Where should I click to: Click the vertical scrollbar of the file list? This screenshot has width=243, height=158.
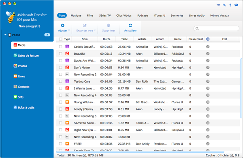click(x=241, y=88)
